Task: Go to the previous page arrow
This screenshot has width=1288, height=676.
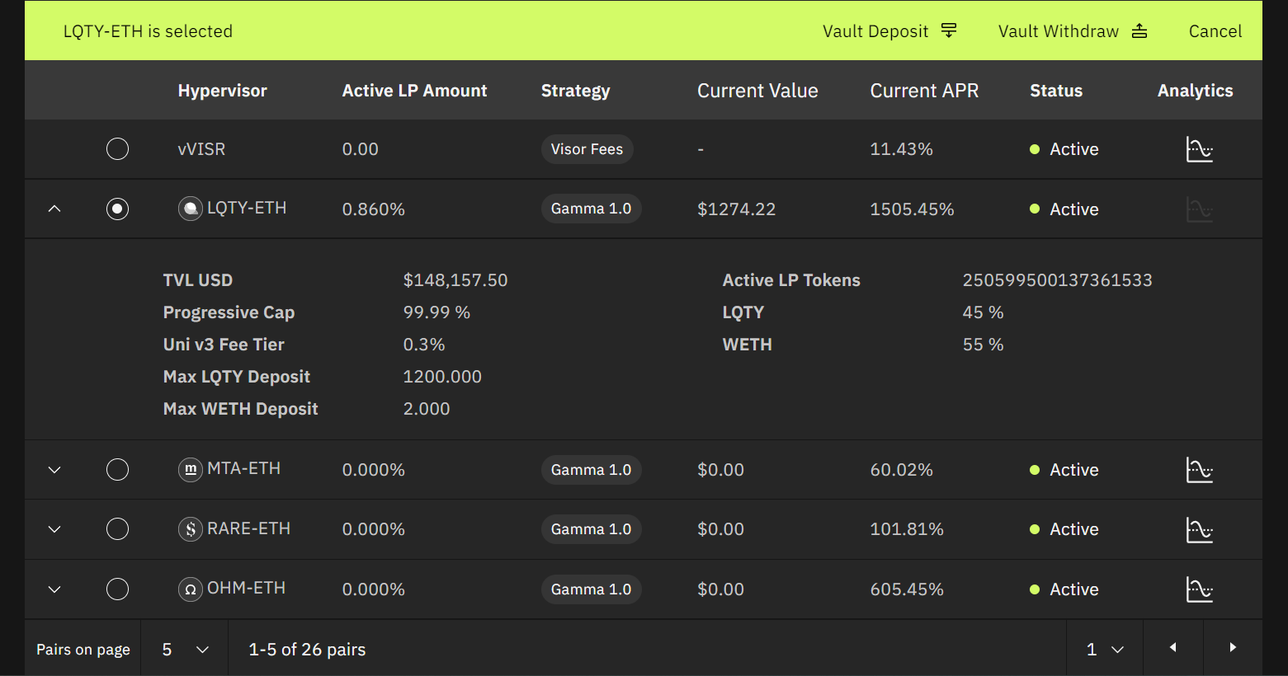Action: point(1172,648)
